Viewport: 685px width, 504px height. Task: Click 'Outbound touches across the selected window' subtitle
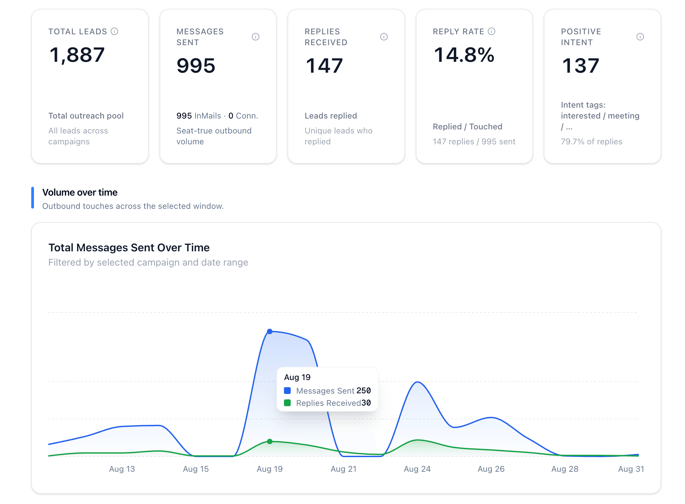(133, 206)
